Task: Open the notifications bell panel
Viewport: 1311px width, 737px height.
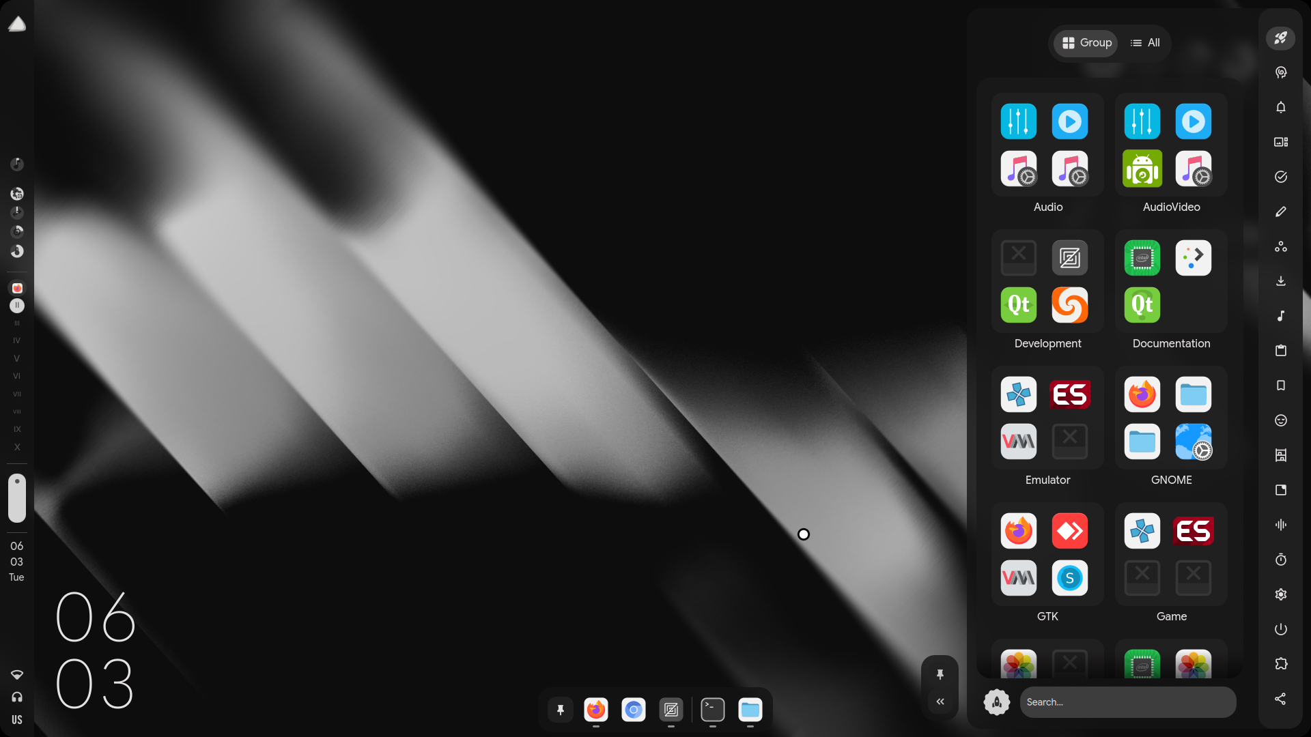Action: (1281, 107)
